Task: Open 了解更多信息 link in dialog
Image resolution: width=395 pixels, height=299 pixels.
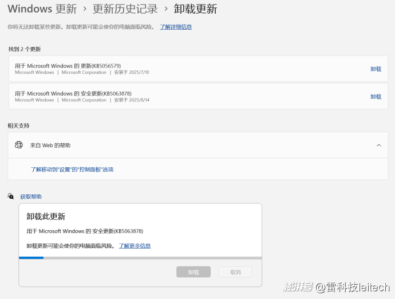Action: [x=135, y=246]
